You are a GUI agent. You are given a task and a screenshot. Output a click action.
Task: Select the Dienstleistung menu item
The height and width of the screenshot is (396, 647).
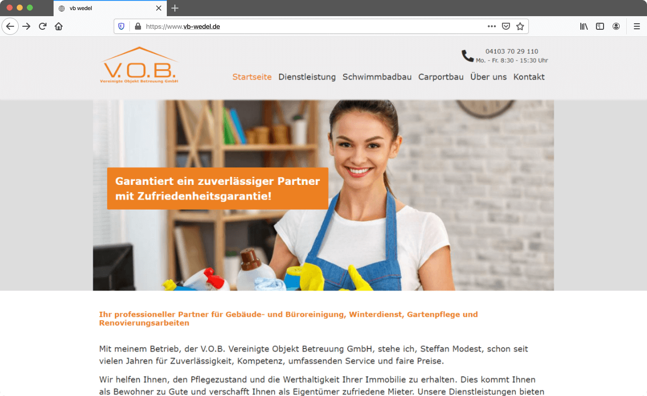(307, 77)
